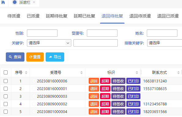Focus the 性别 input field

click(x=42, y=33)
